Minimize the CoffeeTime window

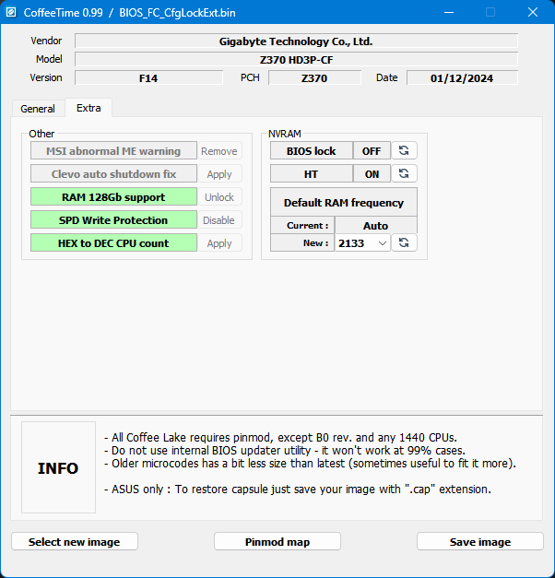pos(449,13)
